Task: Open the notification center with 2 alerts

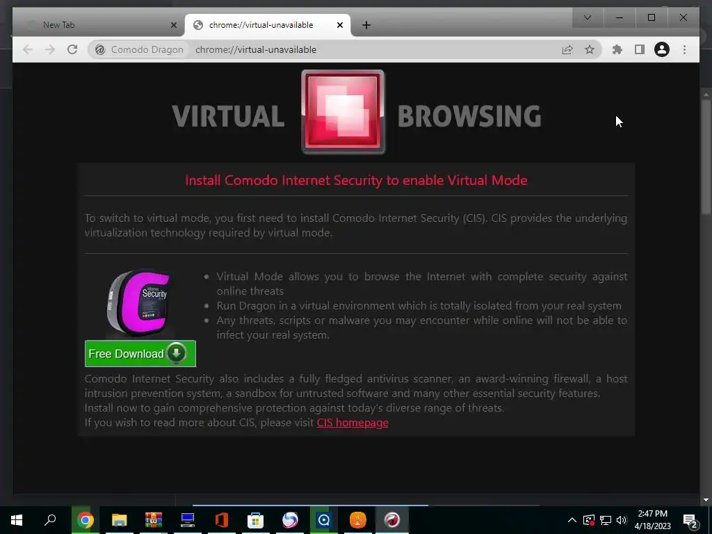Action: tap(690, 520)
